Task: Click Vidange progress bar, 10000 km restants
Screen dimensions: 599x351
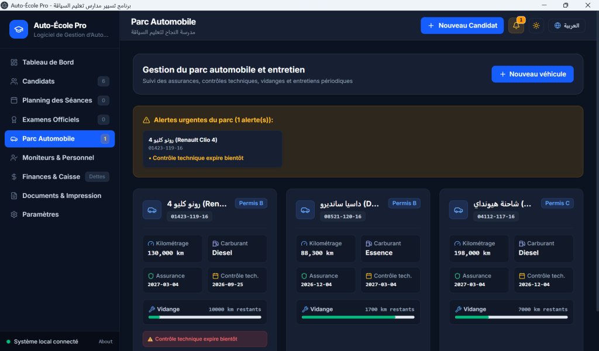Action: 205,317
